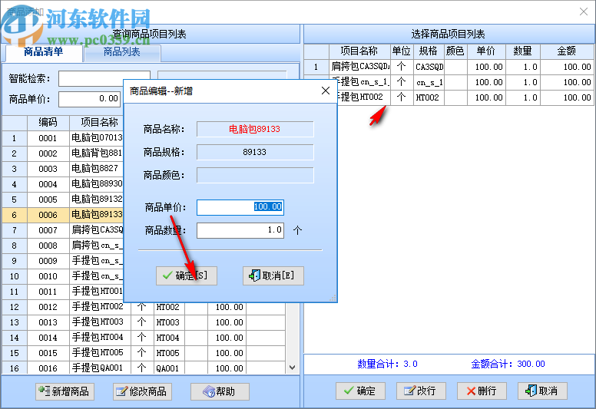Select row 0013 手提包HT003
This screenshot has height=409, width=596.
(x=144, y=322)
